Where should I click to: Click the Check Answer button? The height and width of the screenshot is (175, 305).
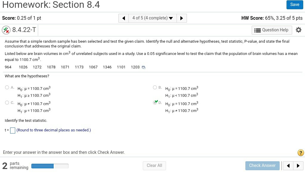pos(262,165)
